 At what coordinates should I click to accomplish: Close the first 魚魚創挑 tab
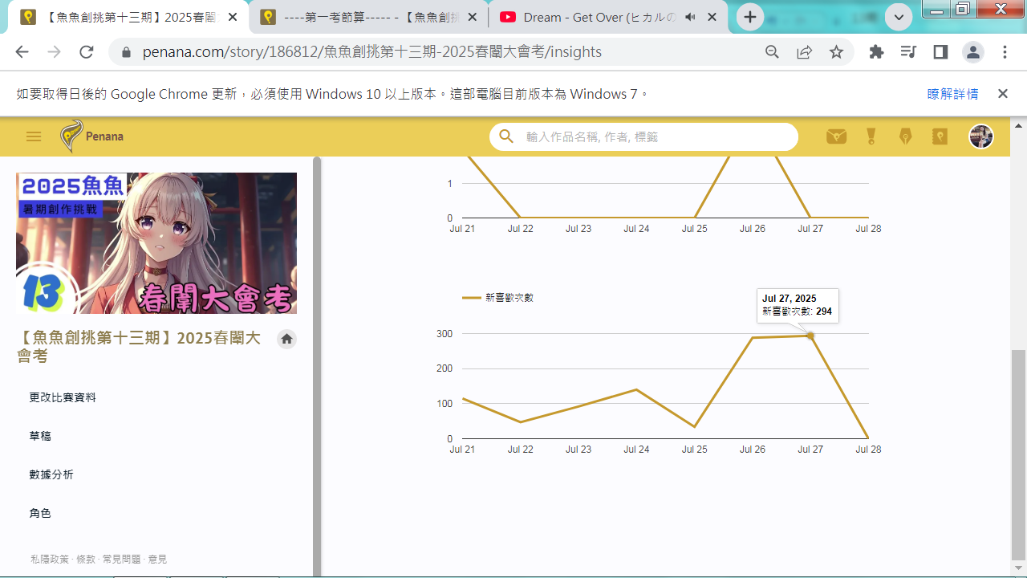[x=233, y=17]
